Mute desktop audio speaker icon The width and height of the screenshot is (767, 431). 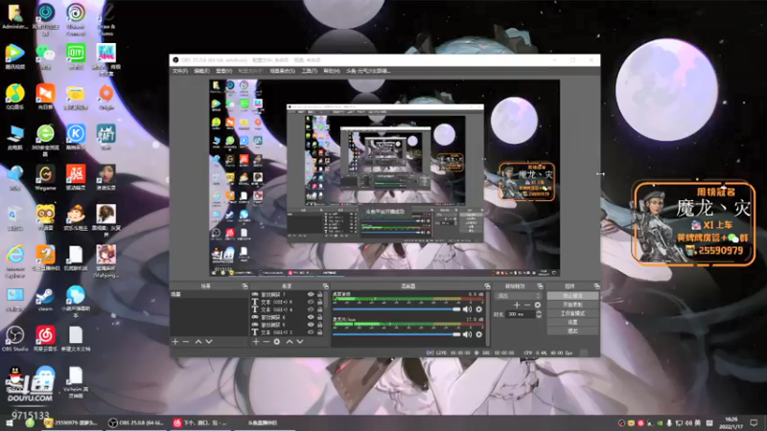pos(467,309)
